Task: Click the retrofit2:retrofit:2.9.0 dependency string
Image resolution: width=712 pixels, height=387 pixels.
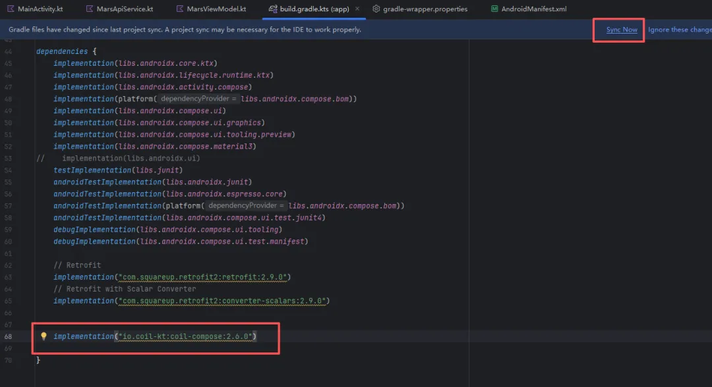Action: tap(202, 277)
